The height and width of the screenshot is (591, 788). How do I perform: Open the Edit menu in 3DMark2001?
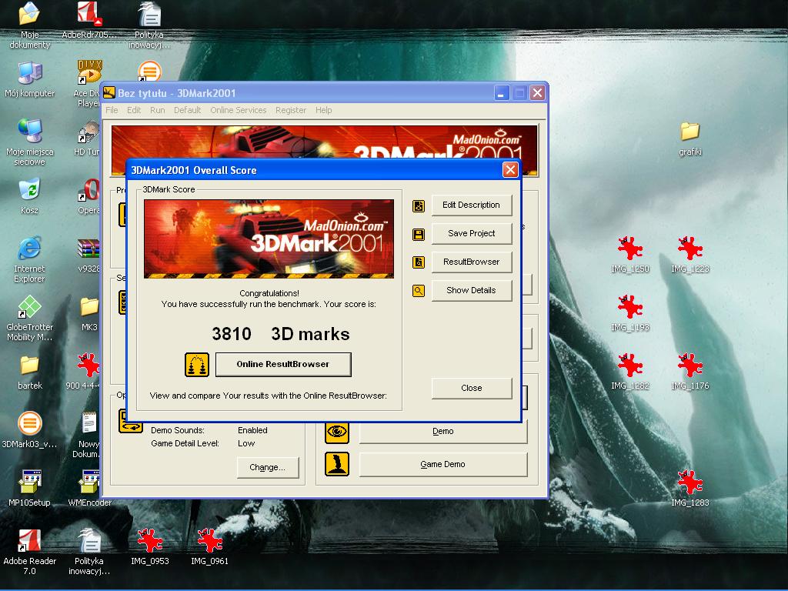pos(134,110)
